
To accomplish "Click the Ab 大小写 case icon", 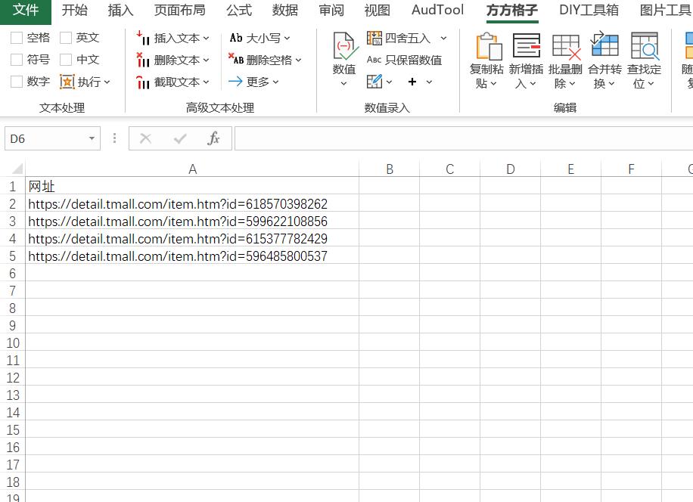I will point(236,38).
